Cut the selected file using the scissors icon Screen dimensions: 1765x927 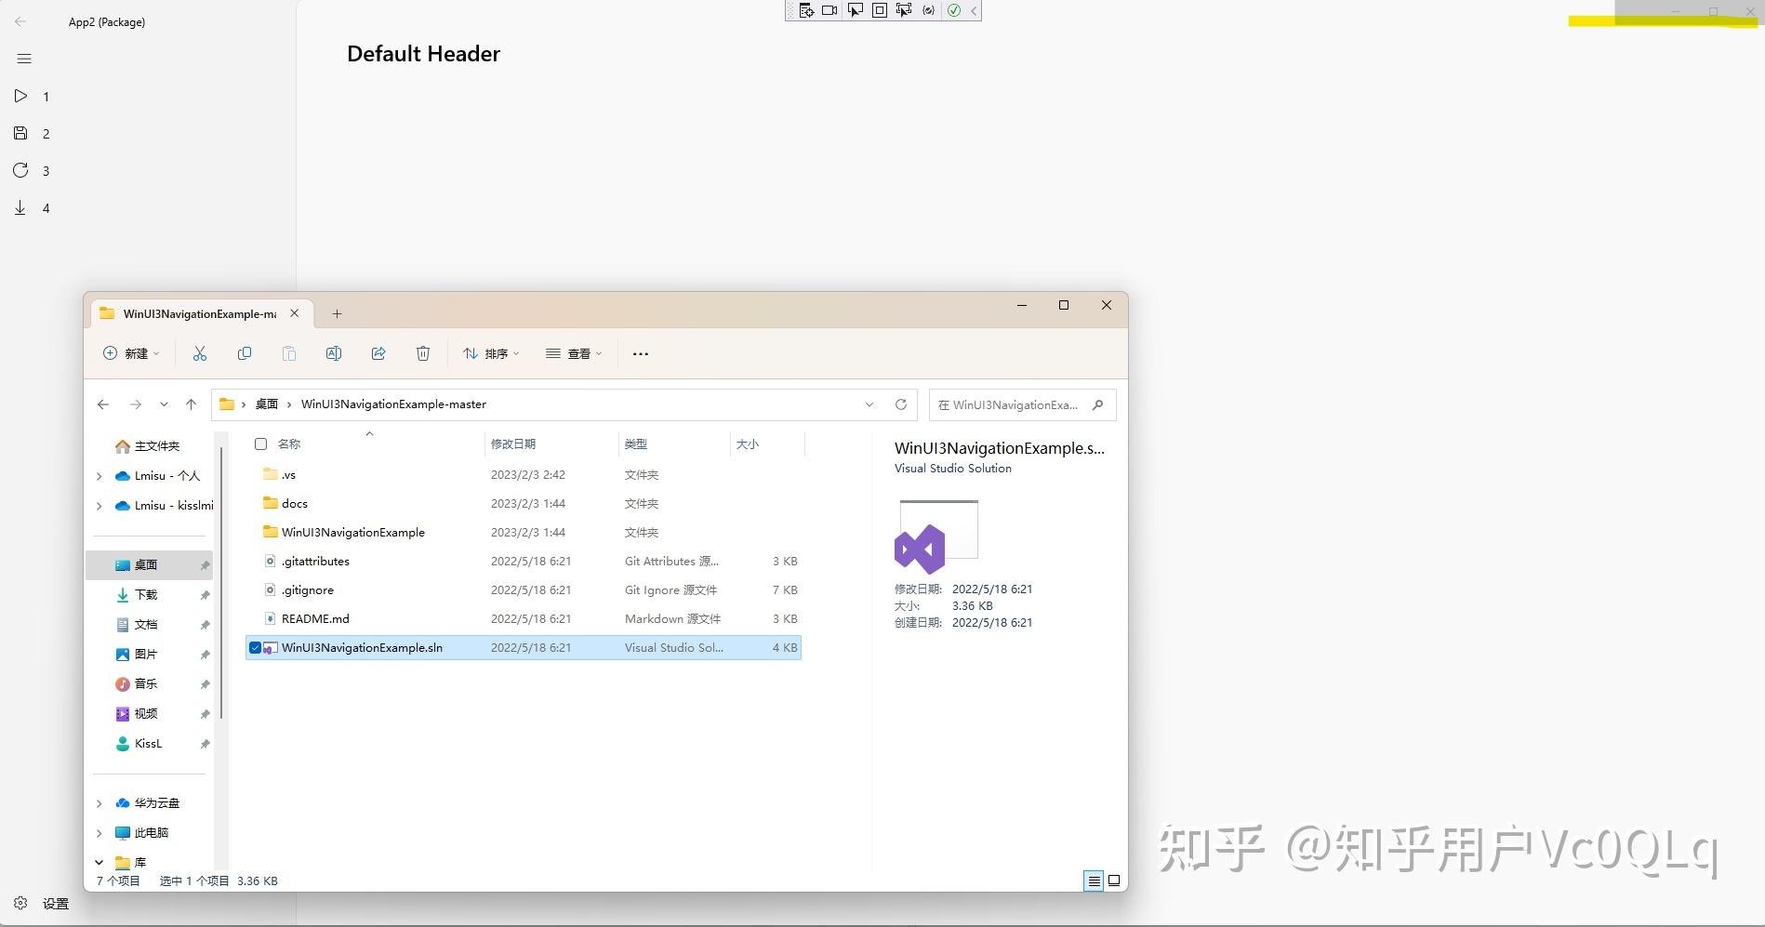pos(199,353)
